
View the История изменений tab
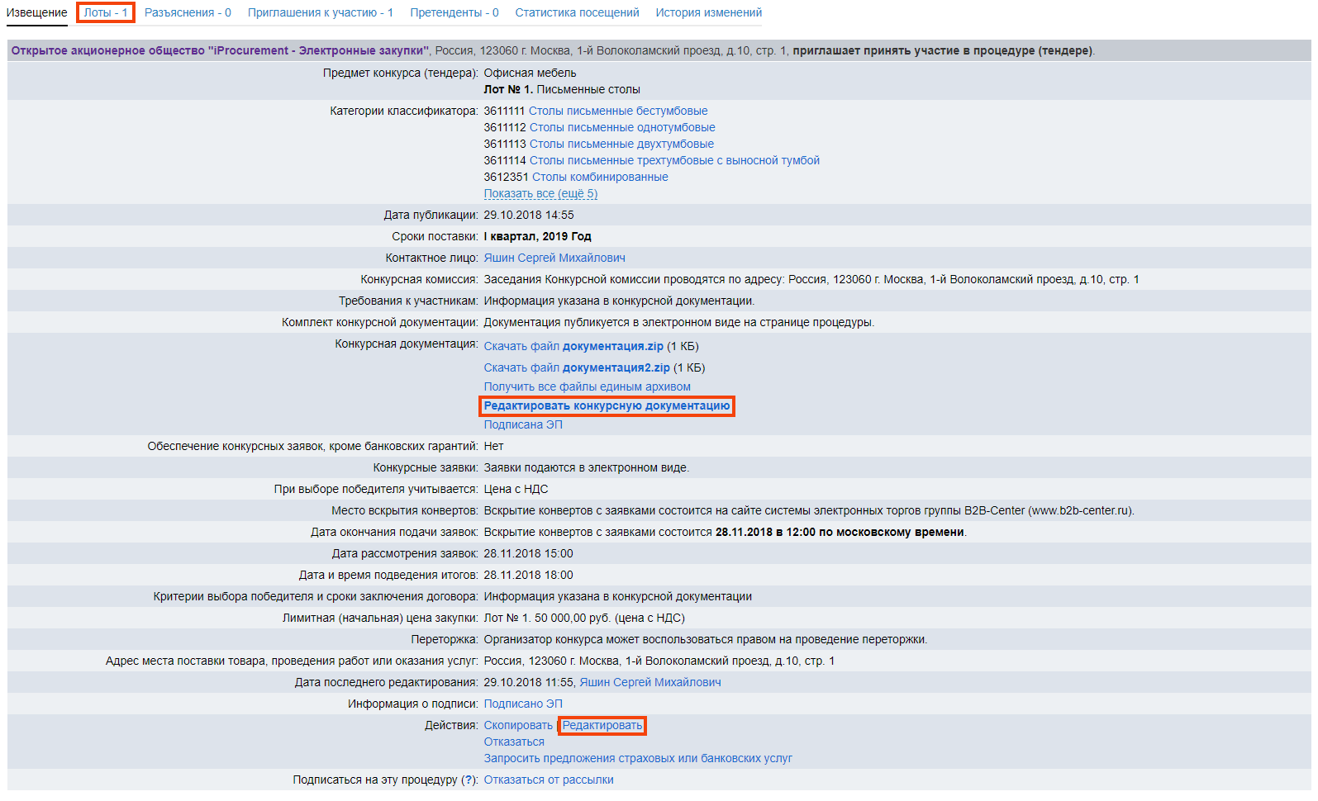coord(708,12)
